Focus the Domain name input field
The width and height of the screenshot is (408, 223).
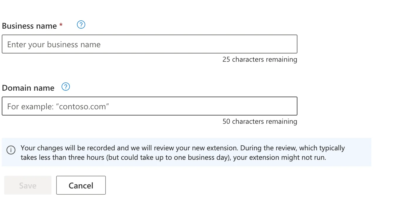pos(150,106)
